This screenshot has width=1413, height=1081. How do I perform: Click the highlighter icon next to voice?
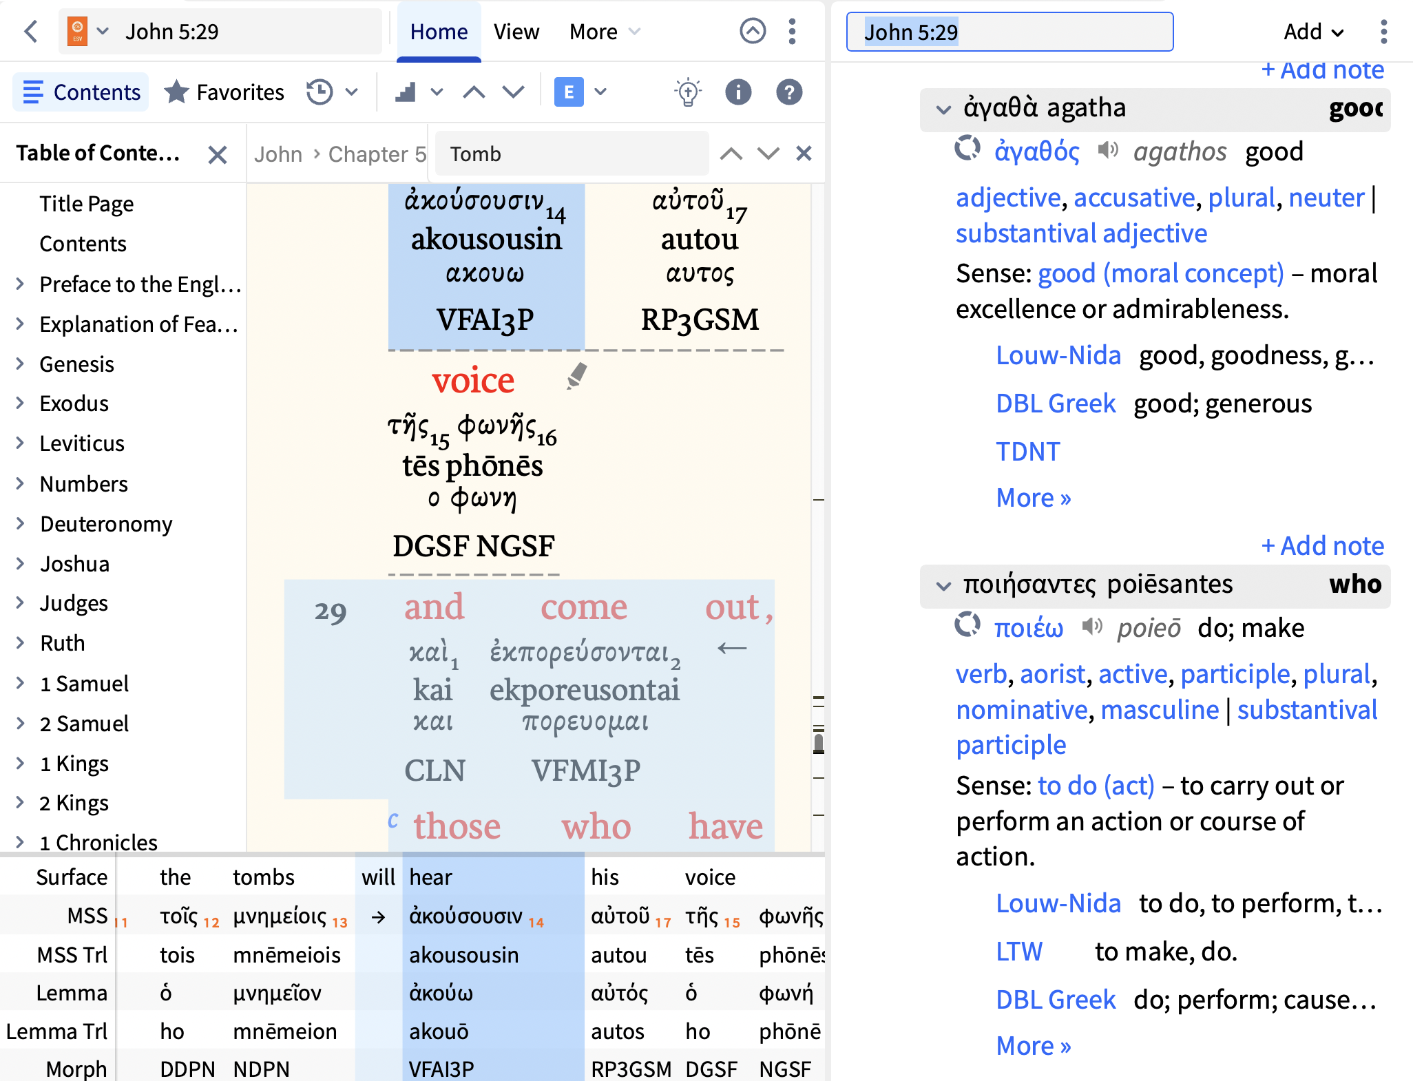click(577, 376)
